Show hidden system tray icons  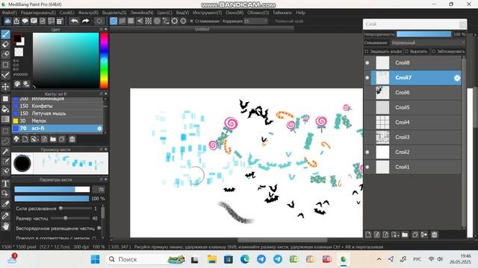point(379,259)
